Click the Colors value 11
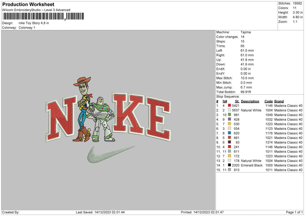Viewport: 305px width, 216px height. [294, 8]
